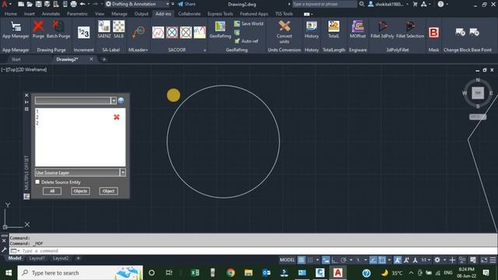Click the keyword or phrase search box
This screenshot has width=498, height=280.
coord(324,4)
